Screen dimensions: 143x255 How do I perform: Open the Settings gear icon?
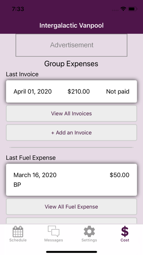click(x=89, y=232)
